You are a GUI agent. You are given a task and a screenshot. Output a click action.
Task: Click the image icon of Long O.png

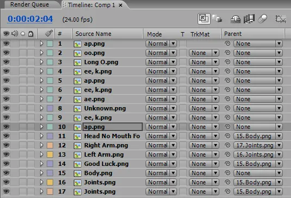point(78,63)
